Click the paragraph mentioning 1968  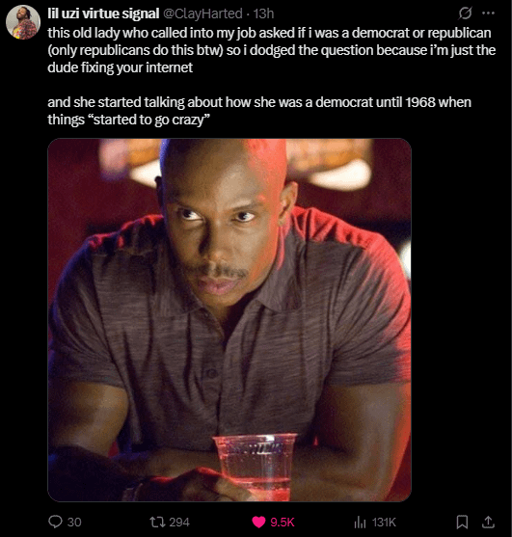point(259,111)
